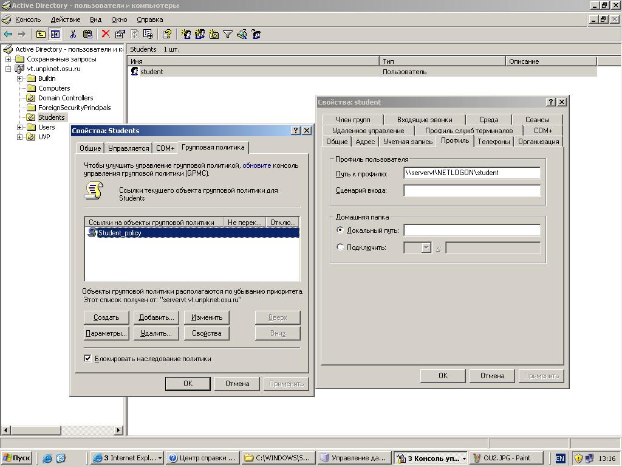Collapse the vt.unpknet.osu.ru domain node
This screenshot has height=467, width=622.
[8, 69]
